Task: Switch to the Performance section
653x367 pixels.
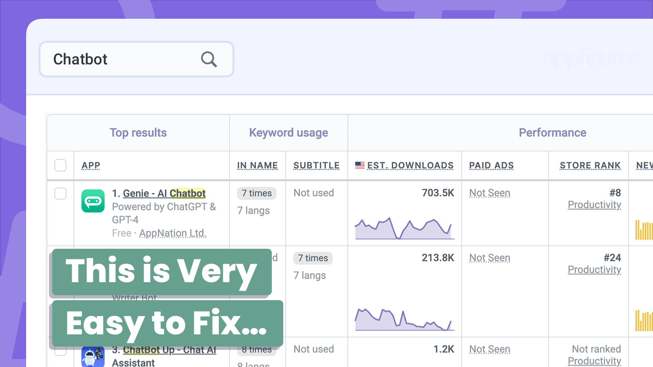Action: click(x=552, y=133)
